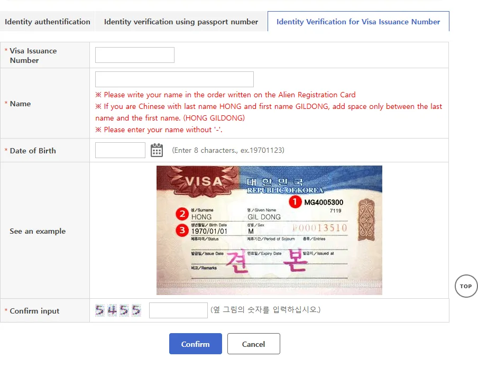478x386 pixels.
Task: Focus the Visa Issuance Number input field
Action: pos(135,55)
